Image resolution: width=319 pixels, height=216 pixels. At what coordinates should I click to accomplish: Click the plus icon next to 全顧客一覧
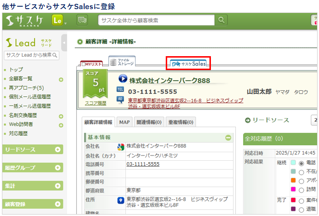(x=61, y=80)
